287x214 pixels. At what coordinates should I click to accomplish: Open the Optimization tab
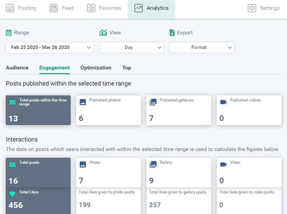[96, 68]
